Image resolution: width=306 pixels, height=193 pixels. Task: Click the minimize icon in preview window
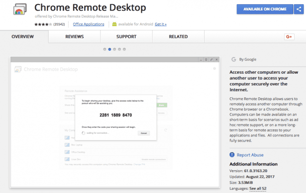(201, 59)
